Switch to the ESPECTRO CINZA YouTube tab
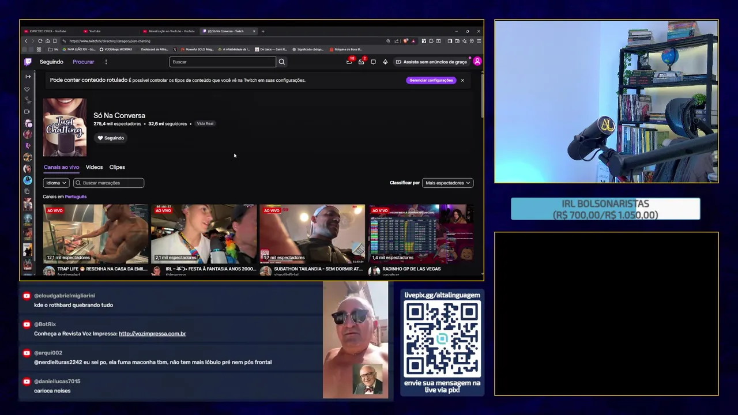The image size is (738, 415). [x=48, y=31]
